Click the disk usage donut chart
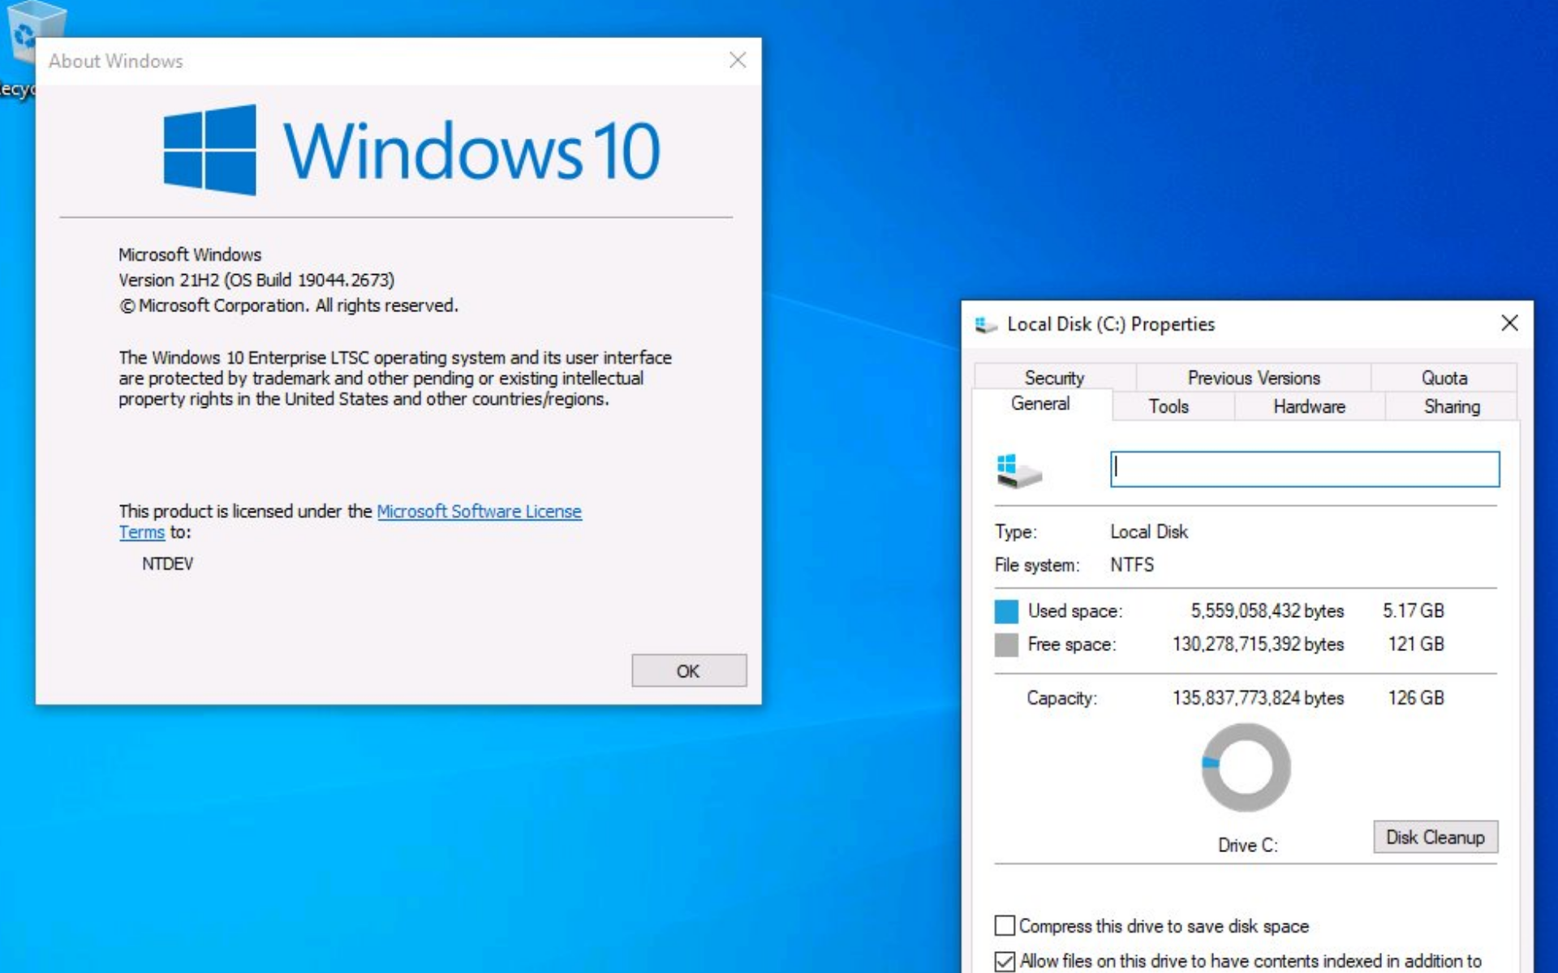The width and height of the screenshot is (1558, 973). coord(1246,767)
